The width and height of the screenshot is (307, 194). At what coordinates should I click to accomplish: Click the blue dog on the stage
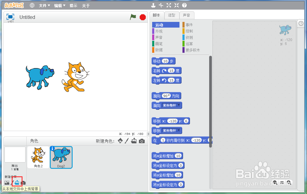[x=40, y=77]
